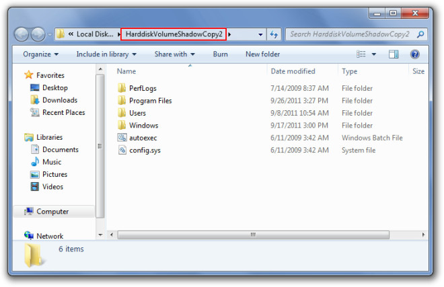Click the Refresh button in address bar
The image size is (444, 287).
[274, 34]
